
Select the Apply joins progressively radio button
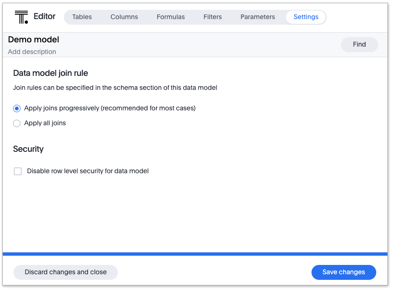point(17,108)
